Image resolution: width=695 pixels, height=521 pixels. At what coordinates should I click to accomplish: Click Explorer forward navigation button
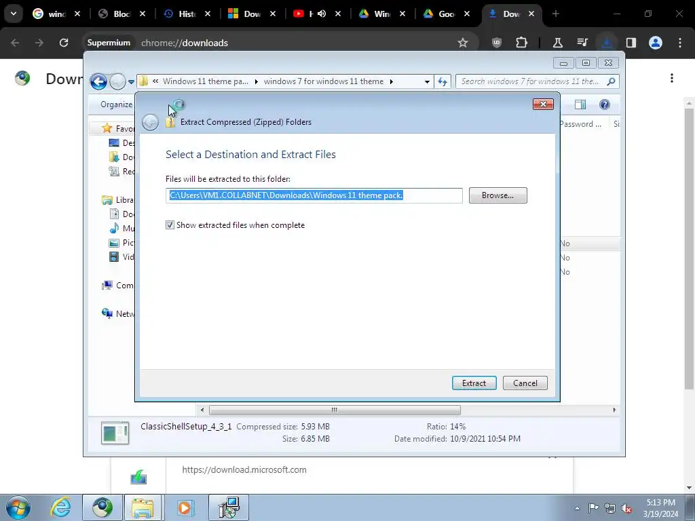tap(117, 81)
